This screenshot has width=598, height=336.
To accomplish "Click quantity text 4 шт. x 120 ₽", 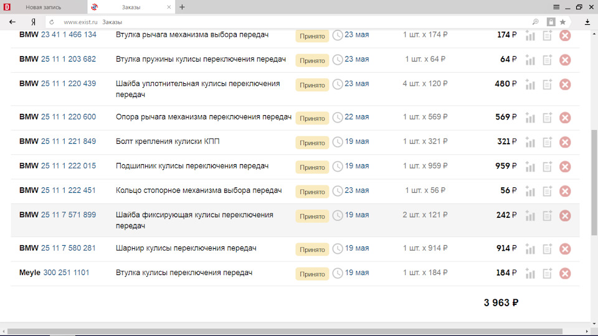I will [x=425, y=83].
